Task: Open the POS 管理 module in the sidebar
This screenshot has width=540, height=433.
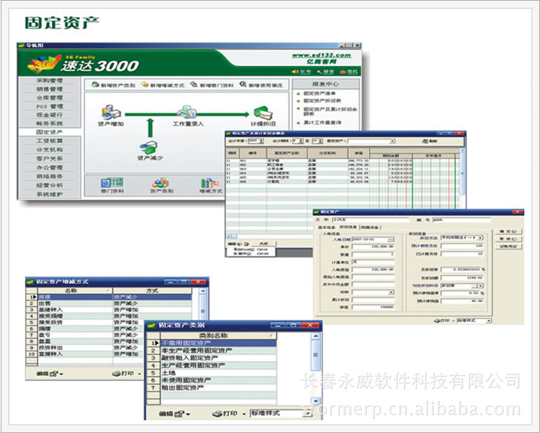Action: click(x=50, y=106)
